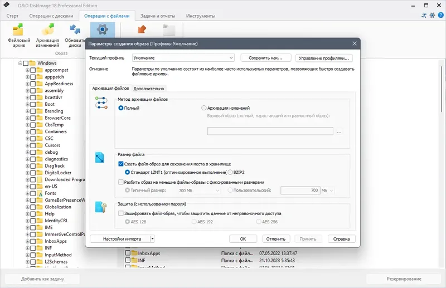Click the gear options icon in ribbon

103,30
